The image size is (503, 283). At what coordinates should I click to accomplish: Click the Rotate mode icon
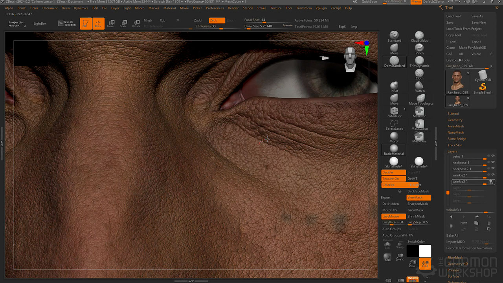point(136,24)
